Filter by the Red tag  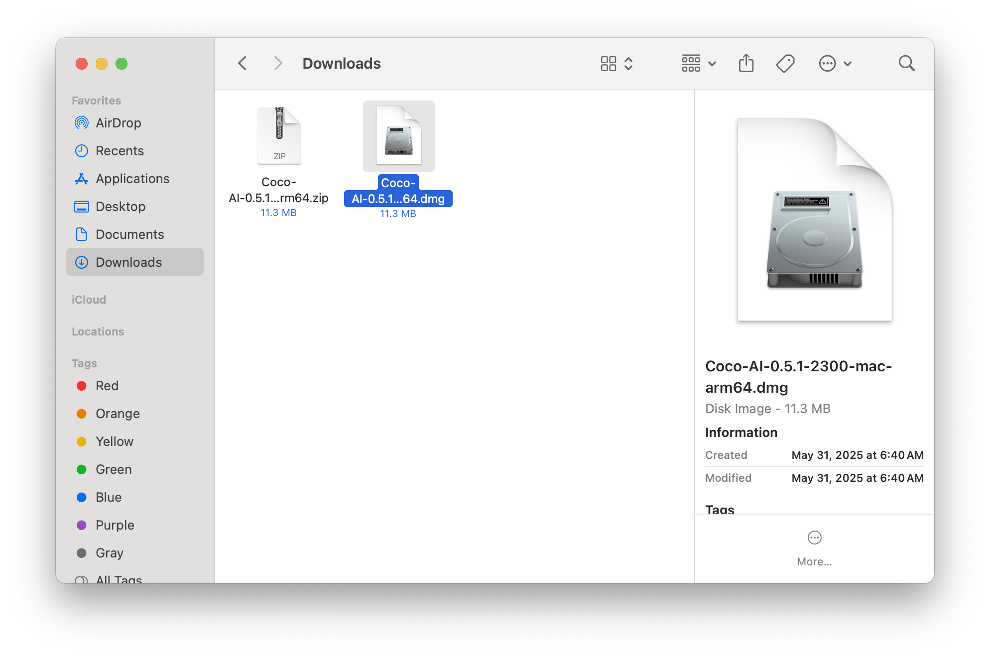tap(107, 386)
